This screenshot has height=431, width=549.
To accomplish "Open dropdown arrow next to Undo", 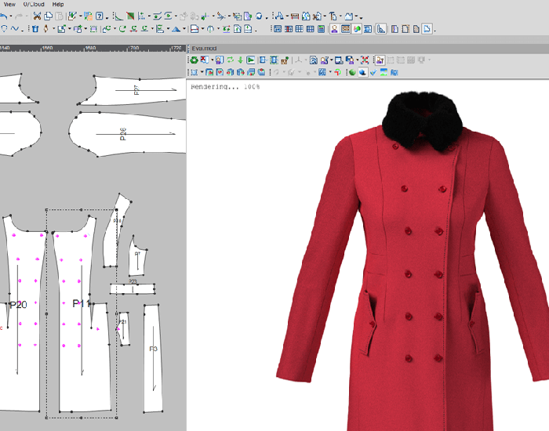I will (x=11, y=16).
